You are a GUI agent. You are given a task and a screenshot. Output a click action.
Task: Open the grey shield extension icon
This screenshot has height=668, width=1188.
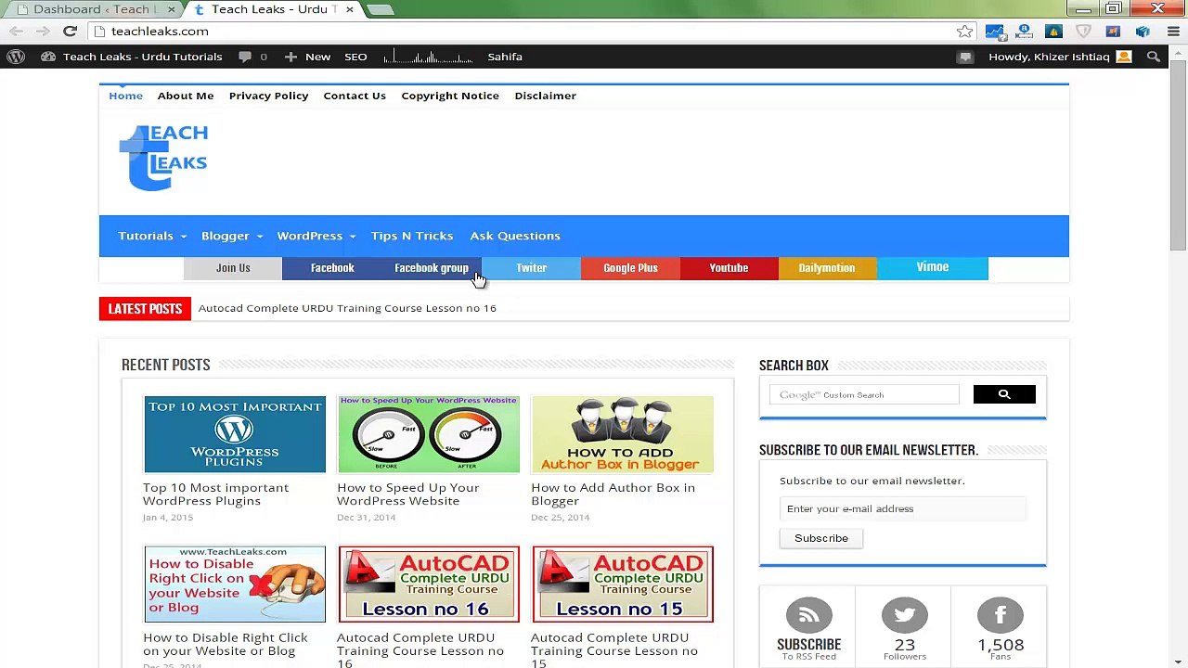[1083, 32]
